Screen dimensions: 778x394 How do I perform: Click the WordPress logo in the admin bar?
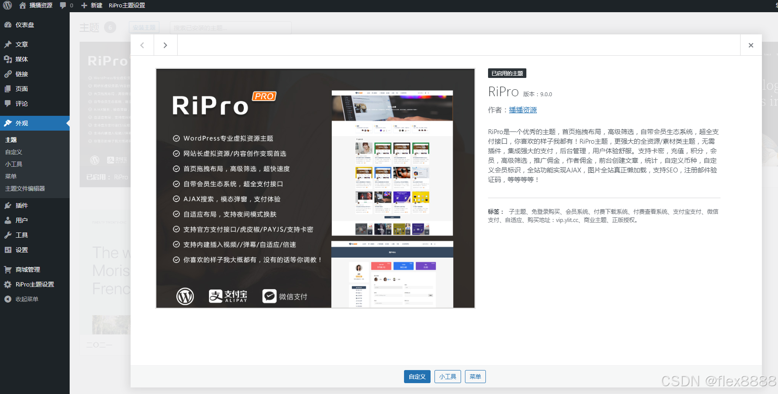[x=8, y=6]
